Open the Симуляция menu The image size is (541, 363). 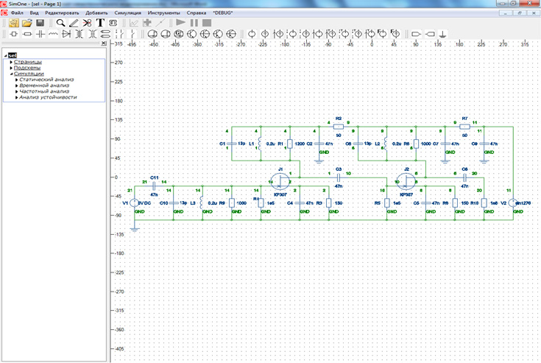pos(127,13)
